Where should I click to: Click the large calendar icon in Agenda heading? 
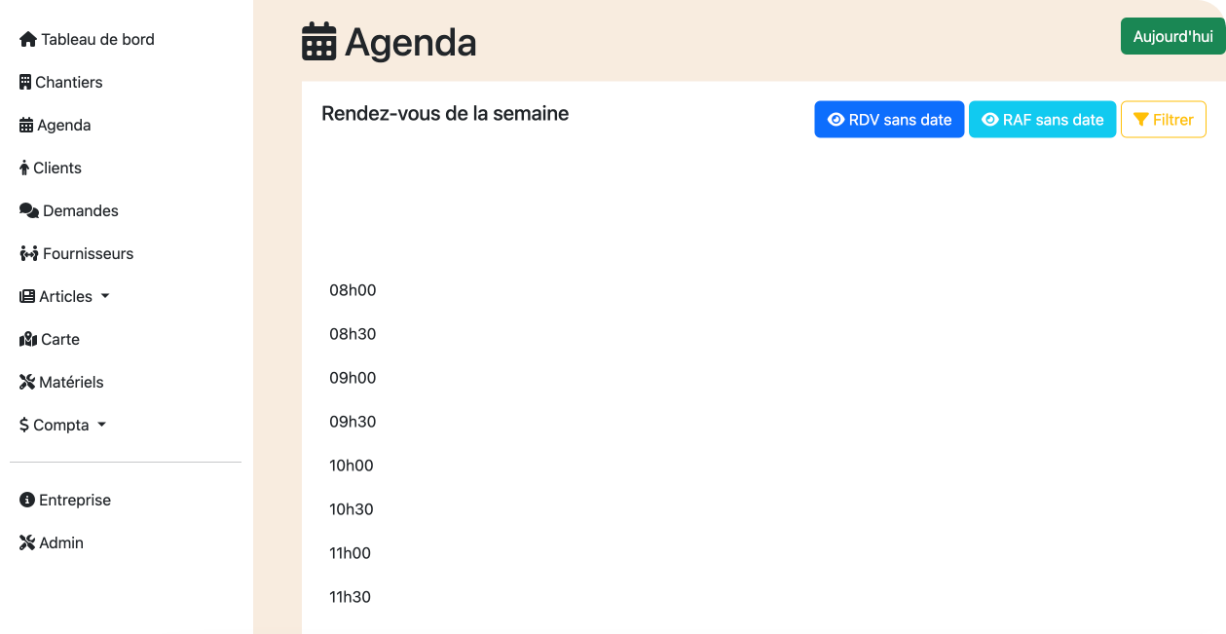coord(319,43)
